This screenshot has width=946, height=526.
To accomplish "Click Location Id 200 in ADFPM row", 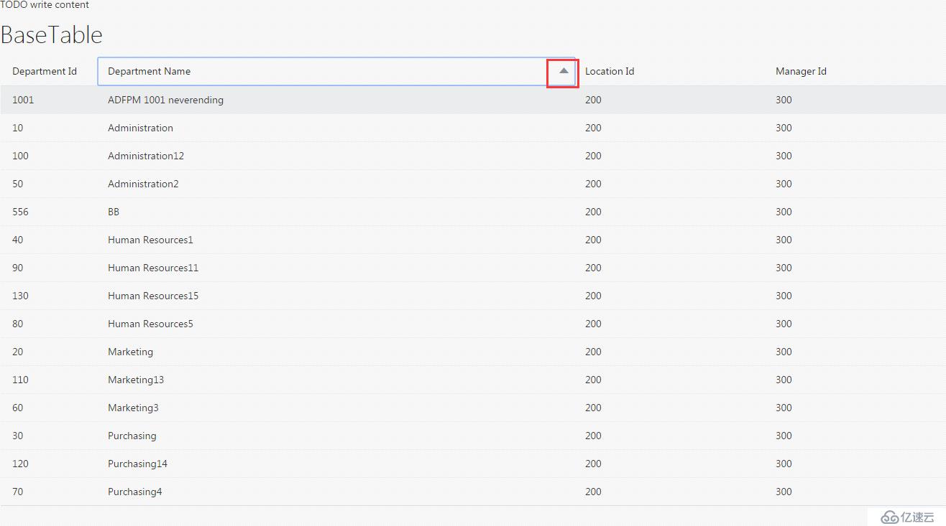I will coord(593,100).
